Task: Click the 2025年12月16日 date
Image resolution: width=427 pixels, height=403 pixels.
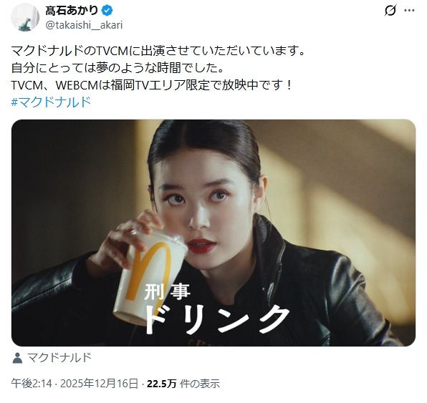Action: click(99, 384)
